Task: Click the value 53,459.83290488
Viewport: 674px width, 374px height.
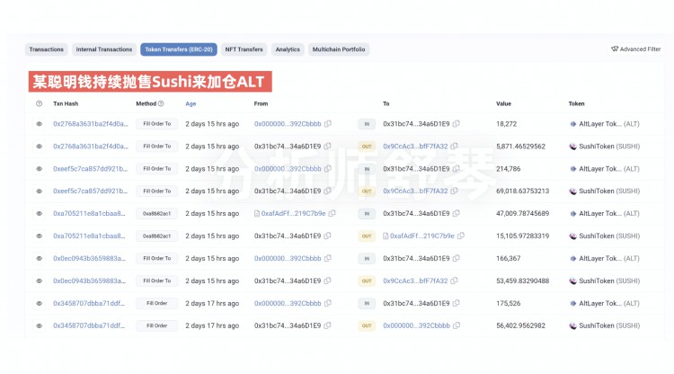Action: [523, 280]
